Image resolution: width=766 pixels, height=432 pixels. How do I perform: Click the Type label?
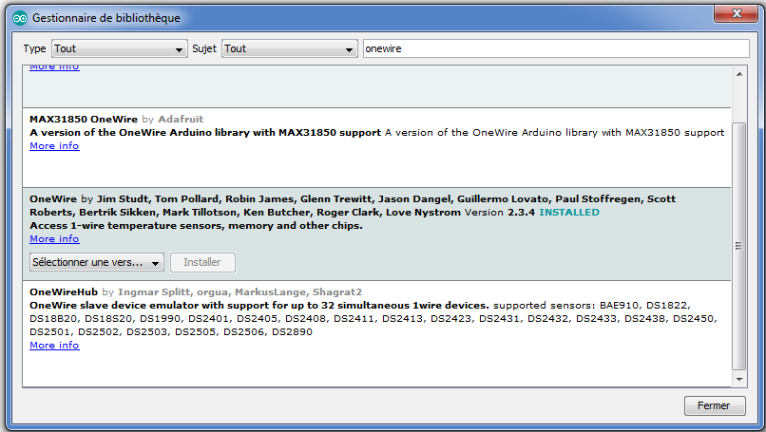pyautogui.click(x=34, y=48)
